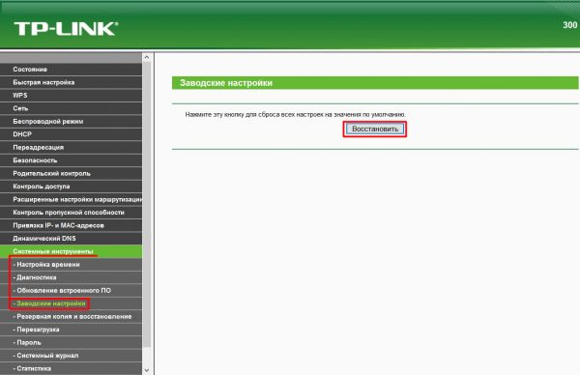Click the sidebar scrollbar thumb
580x375 pixels.
(147, 204)
